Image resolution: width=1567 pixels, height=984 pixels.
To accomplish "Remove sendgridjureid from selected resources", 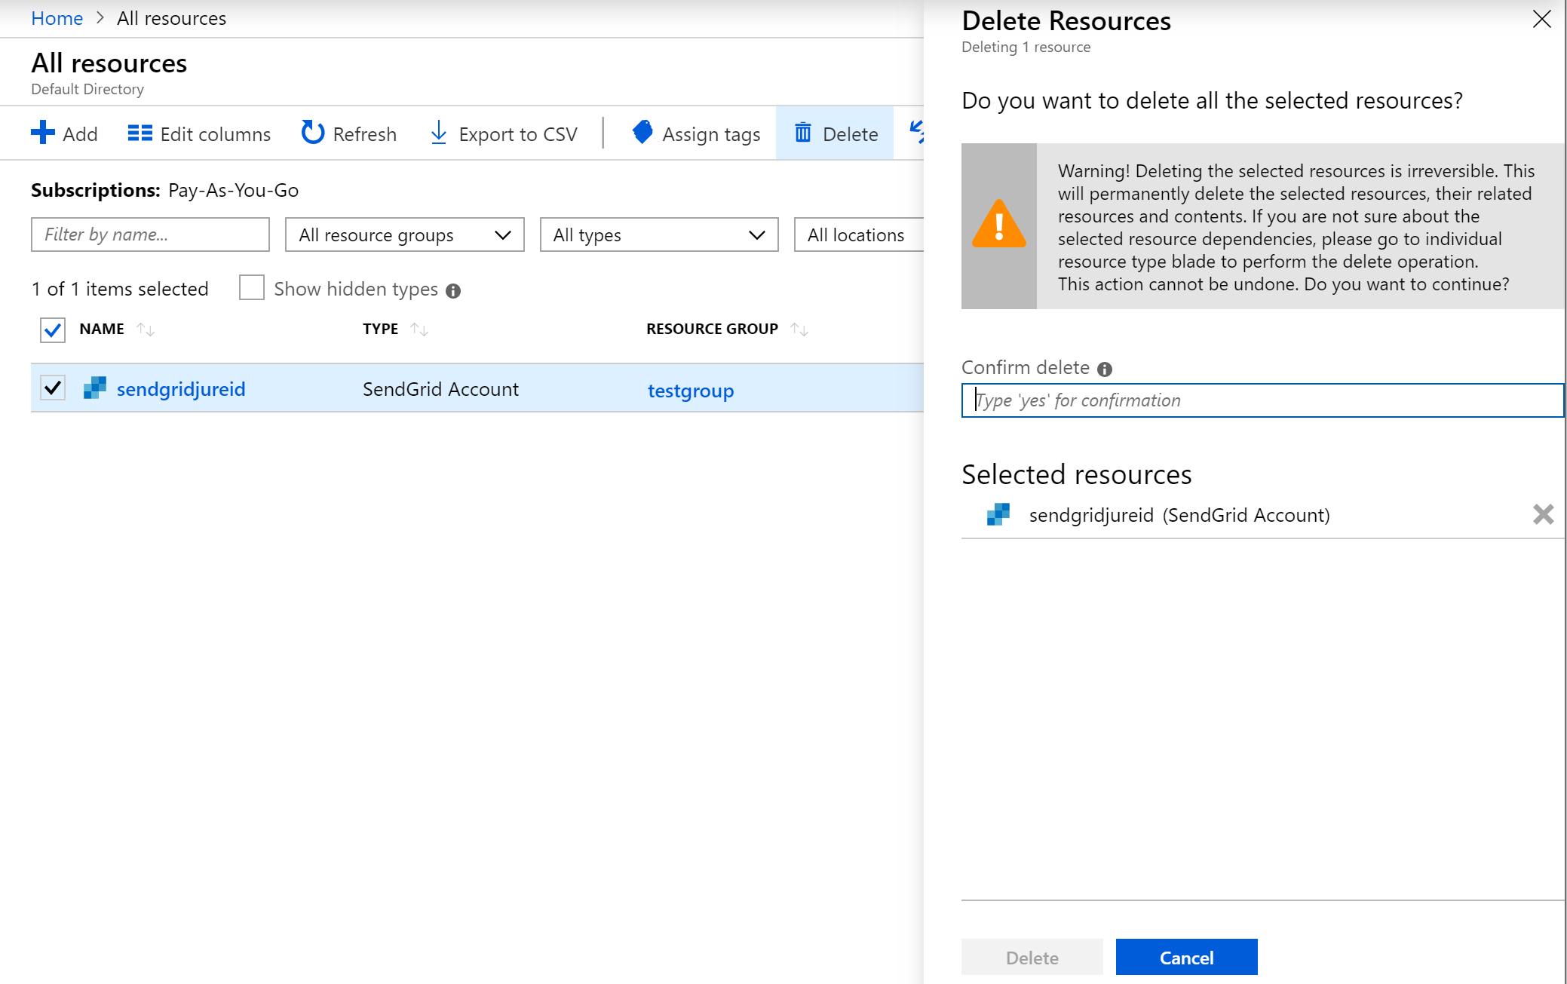I will 1543,515.
